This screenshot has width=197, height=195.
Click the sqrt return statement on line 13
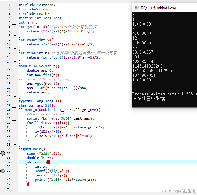point(63,57)
